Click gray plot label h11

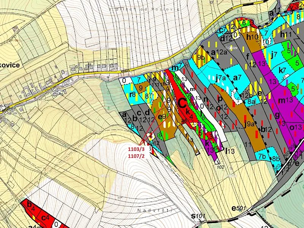click(x=286, y=35)
